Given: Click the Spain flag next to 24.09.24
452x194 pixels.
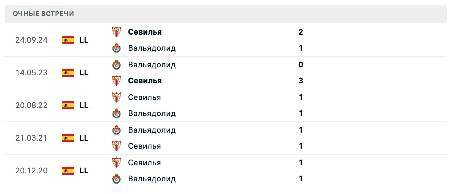Looking at the screenshot, I should 68,40.
